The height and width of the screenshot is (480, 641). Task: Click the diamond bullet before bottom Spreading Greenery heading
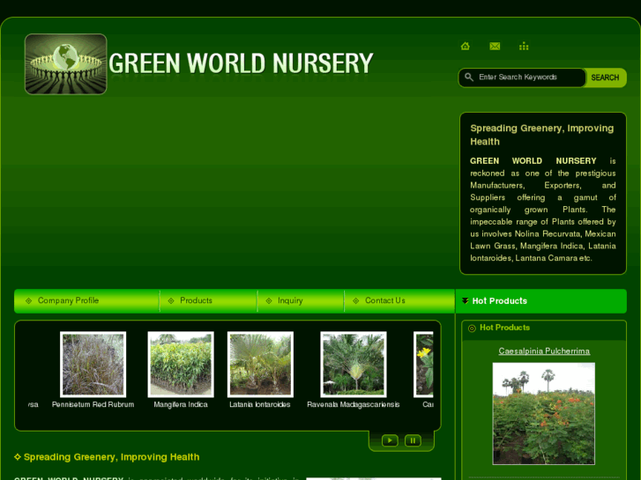click(18, 457)
